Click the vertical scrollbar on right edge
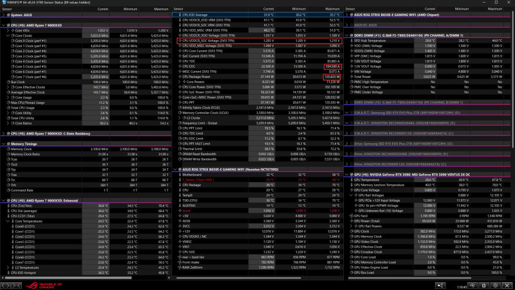Image resolution: width=515 pixels, height=290 pixels. (x=513, y=81)
